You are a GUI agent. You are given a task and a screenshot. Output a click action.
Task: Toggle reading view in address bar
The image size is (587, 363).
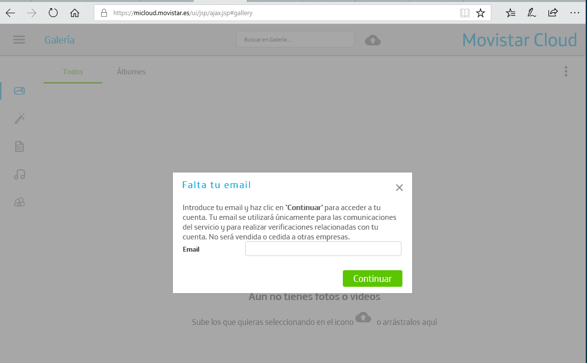tap(464, 13)
